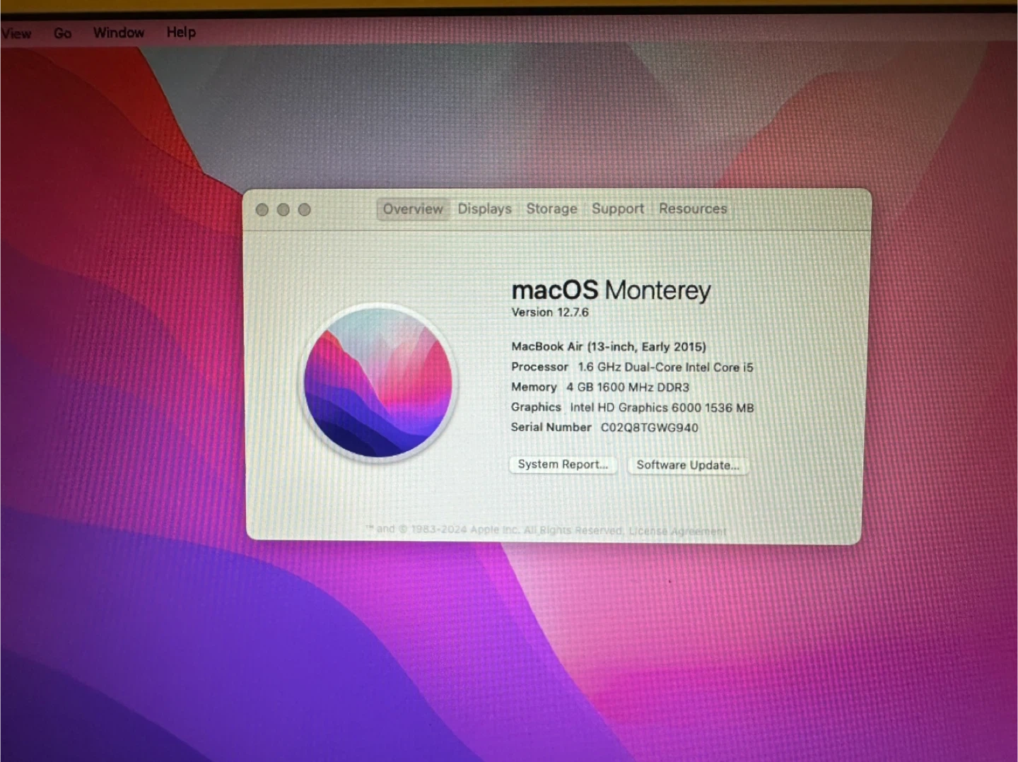This screenshot has width=1018, height=762.
Task: Open the Go menu
Action: [x=62, y=33]
